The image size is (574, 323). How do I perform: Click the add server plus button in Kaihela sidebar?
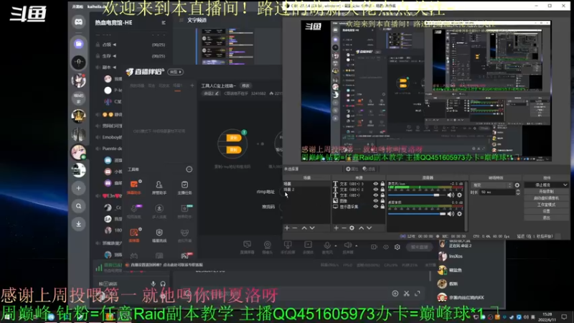click(78, 188)
